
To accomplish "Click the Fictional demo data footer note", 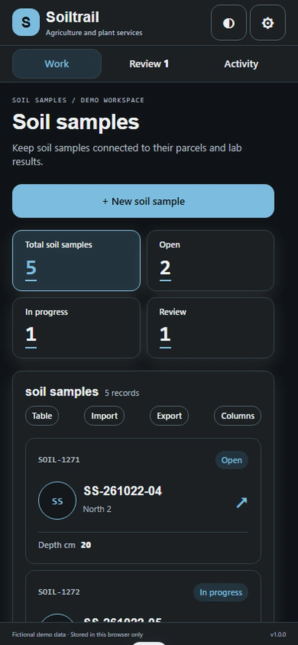I will point(77,635).
